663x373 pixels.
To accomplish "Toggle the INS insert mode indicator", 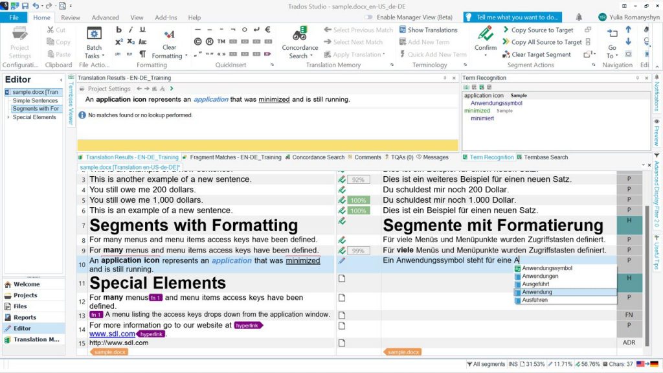I will [x=513, y=364].
